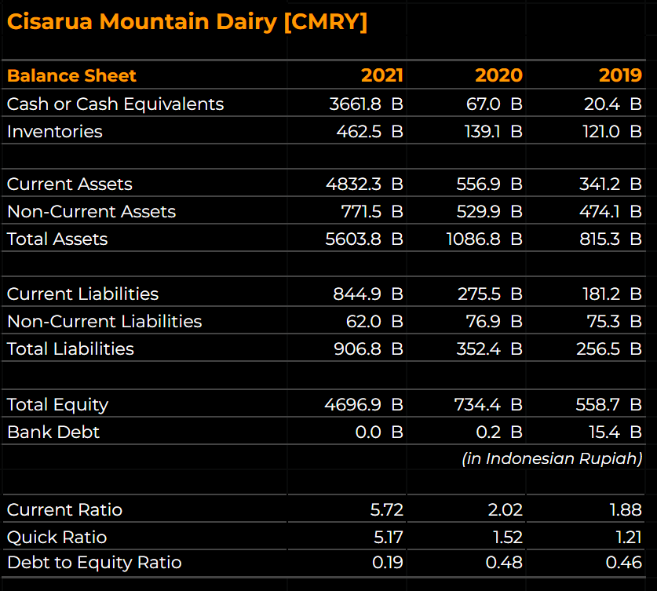Select the Debt to Equity Ratio label

point(94,563)
